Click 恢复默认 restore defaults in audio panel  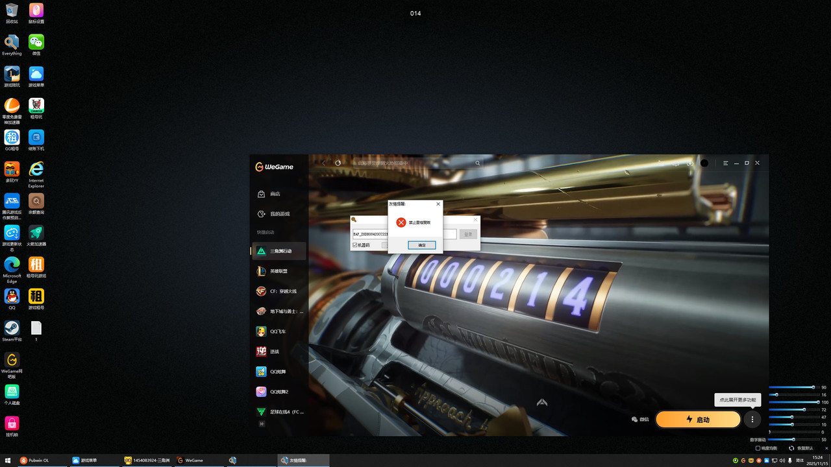tap(801, 448)
